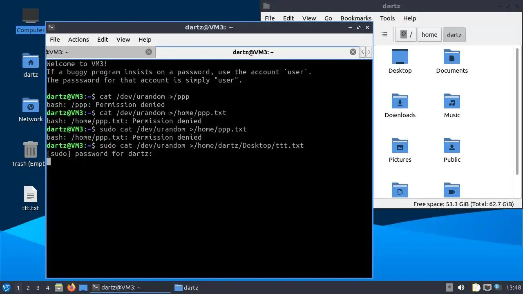Open the Documents folder in file manager
Screen dimensions: 523x294
pyautogui.click(x=452, y=61)
